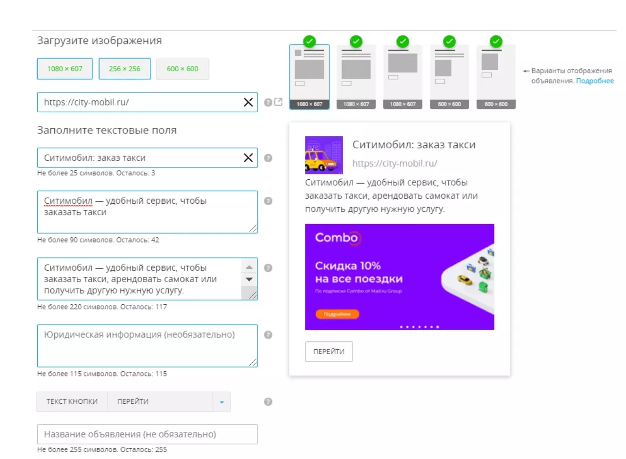Click the up arrow in long description scrollbar
The height and width of the screenshot is (459, 626).
[x=249, y=267]
